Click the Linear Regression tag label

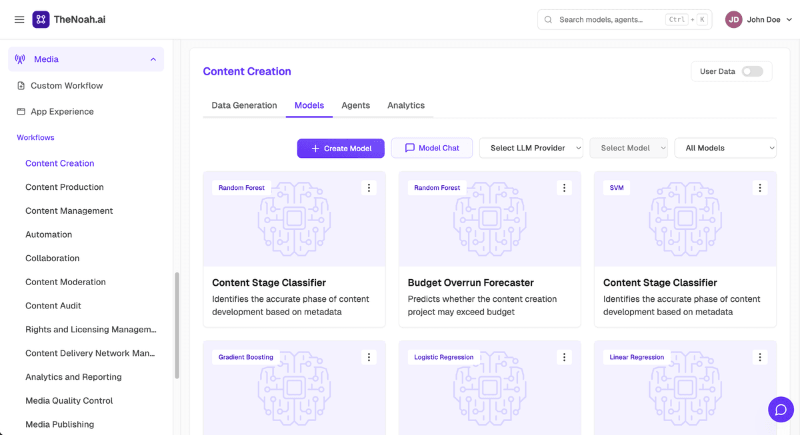637,358
